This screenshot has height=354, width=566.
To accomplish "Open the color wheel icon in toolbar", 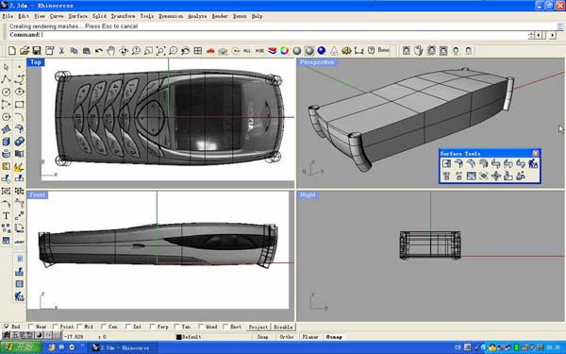I will (285, 51).
